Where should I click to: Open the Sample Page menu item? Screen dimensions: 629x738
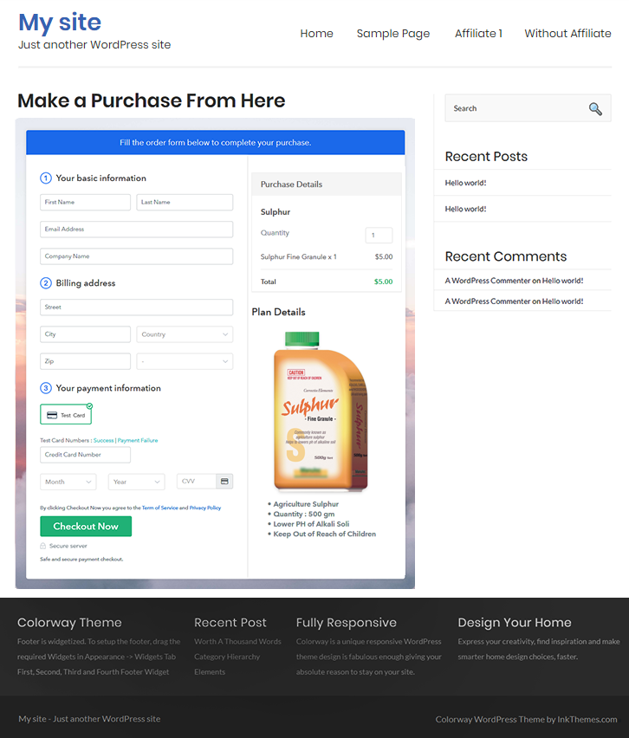tap(393, 34)
